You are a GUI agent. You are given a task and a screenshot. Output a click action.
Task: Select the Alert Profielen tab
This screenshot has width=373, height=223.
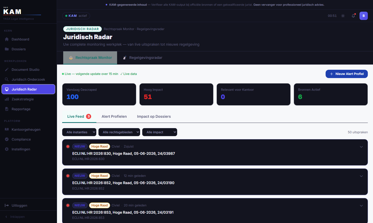coord(114,116)
